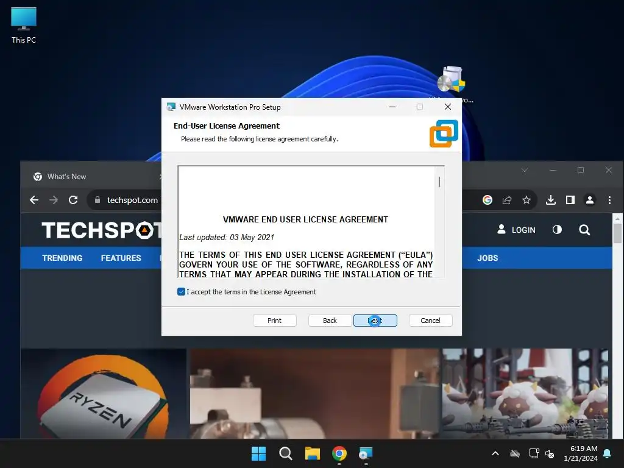The image size is (624, 468).
Task: Open notifications bell icon
Action: (608, 453)
